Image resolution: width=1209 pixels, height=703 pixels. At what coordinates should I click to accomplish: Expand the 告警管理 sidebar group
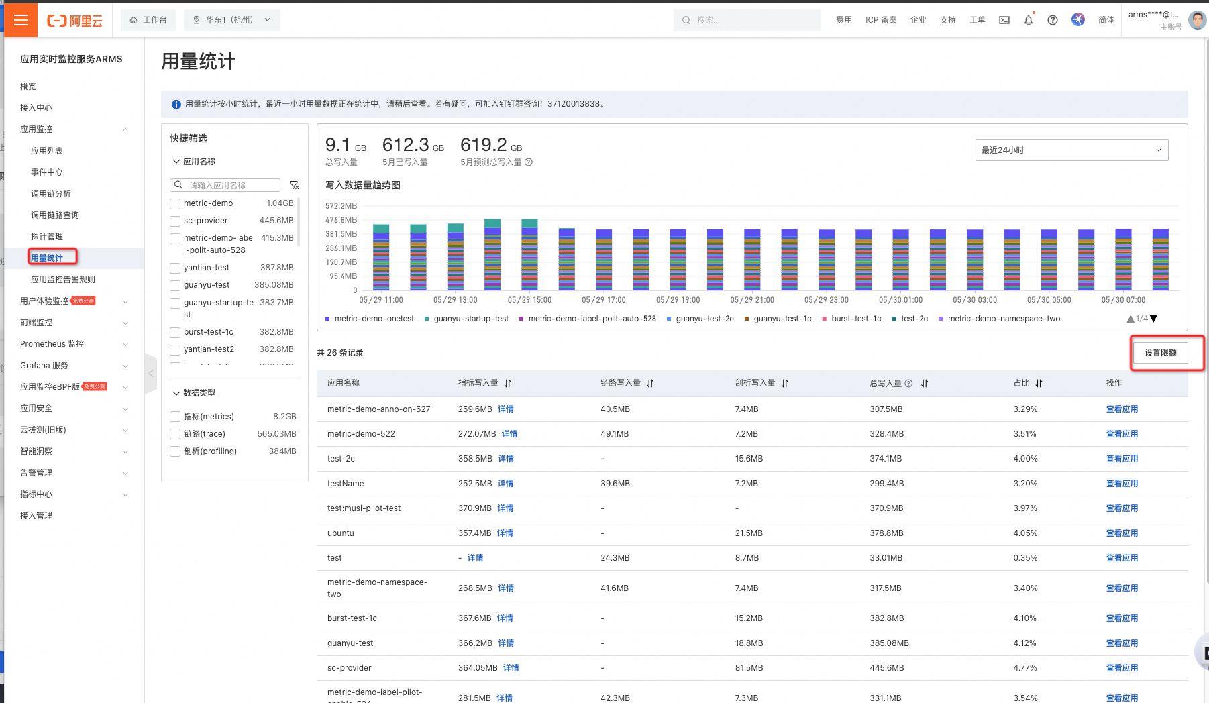click(x=125, y=473)
